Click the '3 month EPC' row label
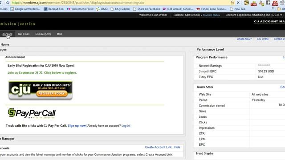The width and height of the screenshot is (285, 160). point(208,71)
